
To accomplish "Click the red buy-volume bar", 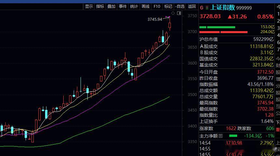I will (x=223, y=32).
